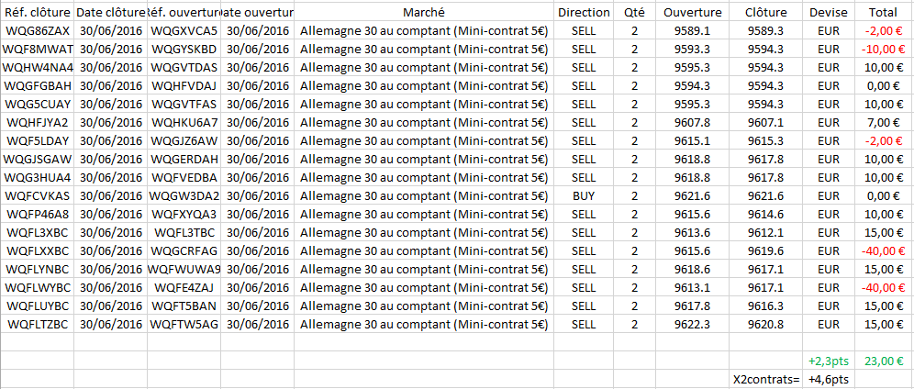
Task: Click the red -10,00 € total cell
Action: pyautogui.click(x=883, y=49)
